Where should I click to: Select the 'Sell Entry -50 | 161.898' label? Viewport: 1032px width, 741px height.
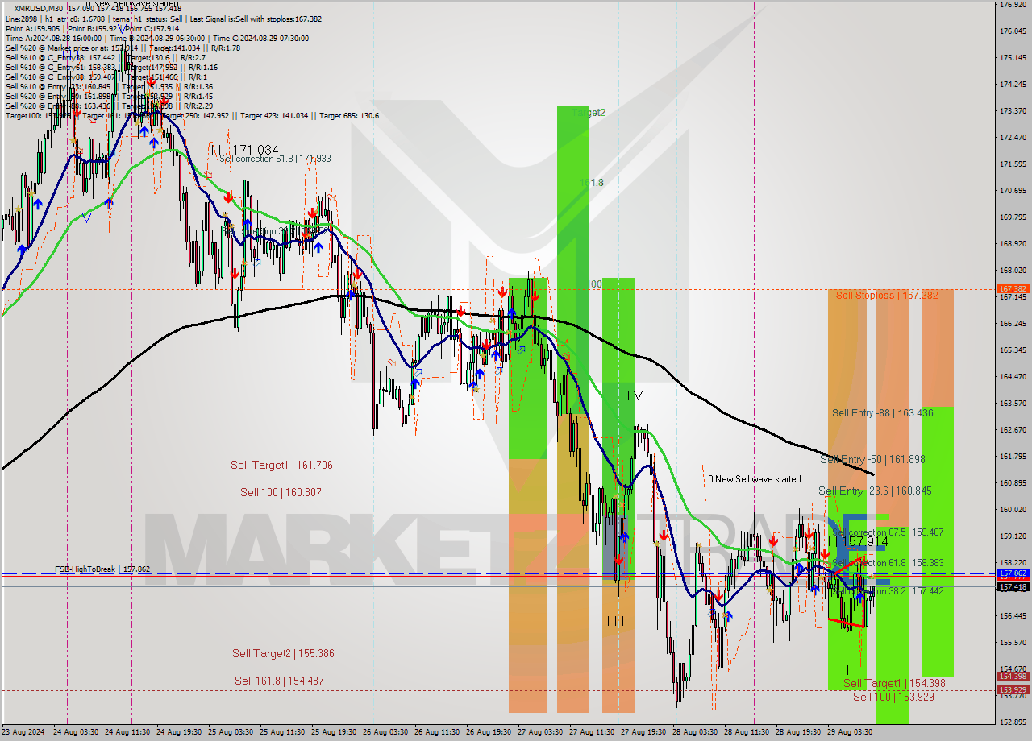click(872, 460)
